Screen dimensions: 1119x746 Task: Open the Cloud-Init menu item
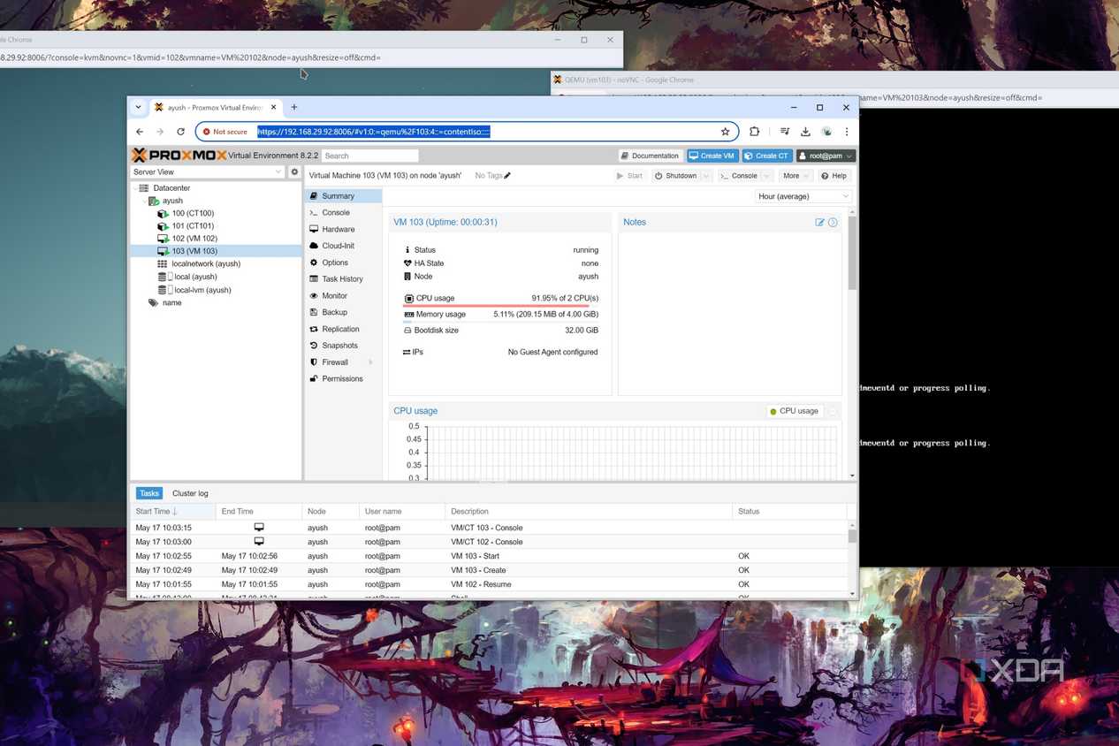344,246
